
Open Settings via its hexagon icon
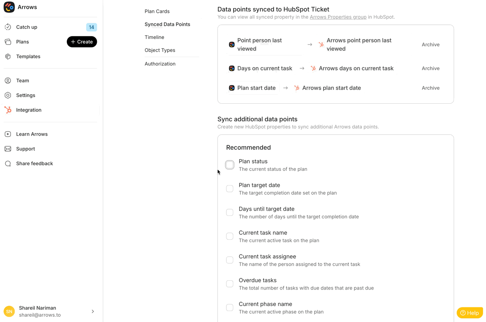(x=8, y=95)
